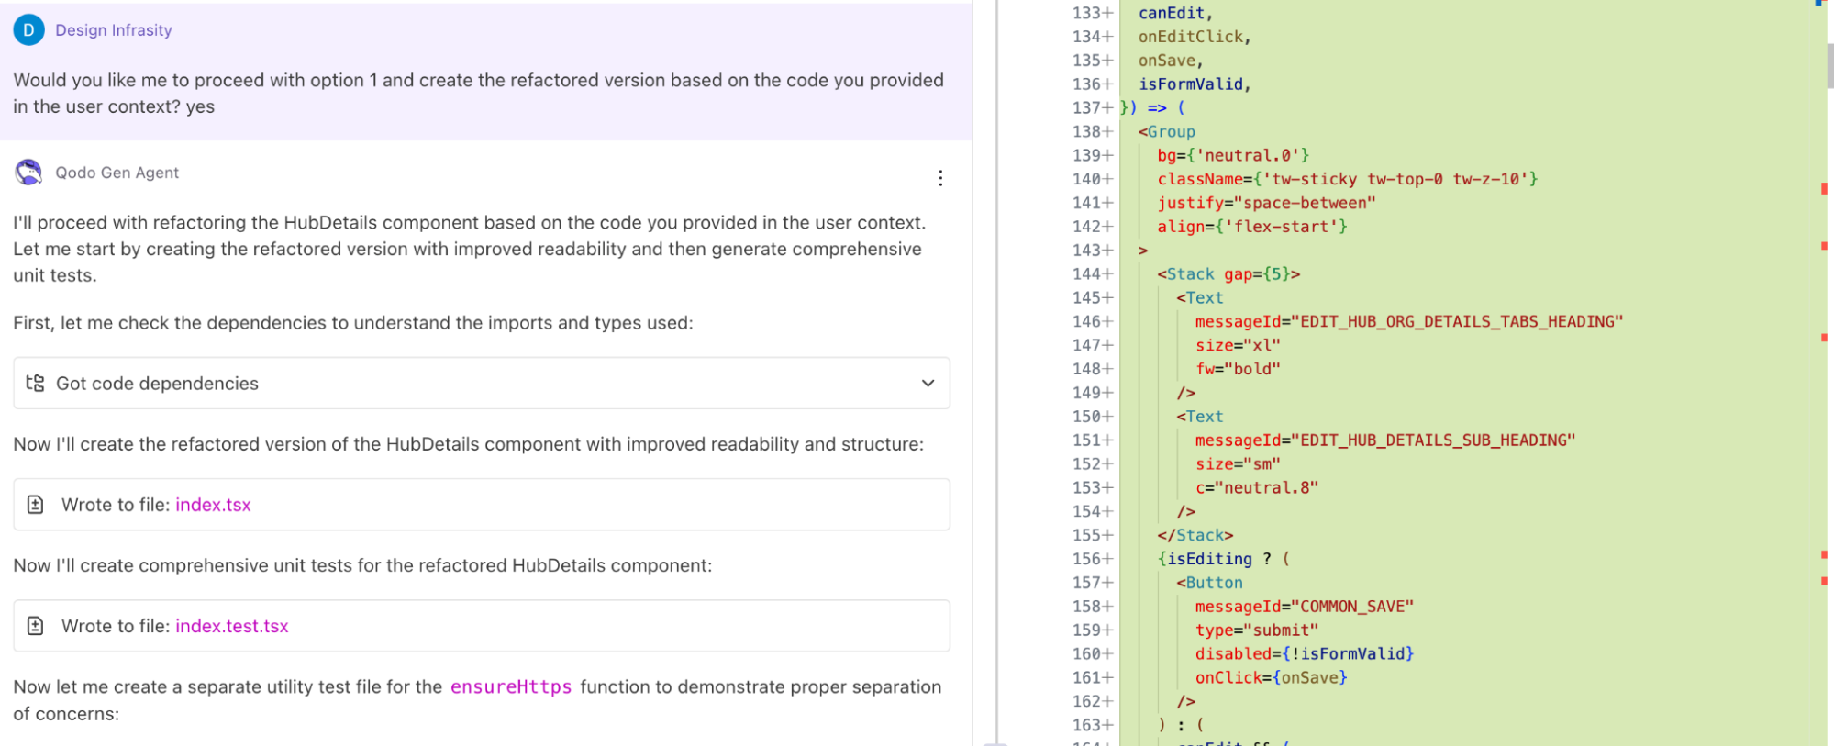This screenshot has width=1834, height=747.
Task: Click line number 144 in the diff gutter
Action: (1086, 273)
